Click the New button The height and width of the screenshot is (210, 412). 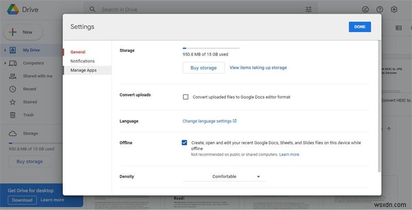point(23,32)
